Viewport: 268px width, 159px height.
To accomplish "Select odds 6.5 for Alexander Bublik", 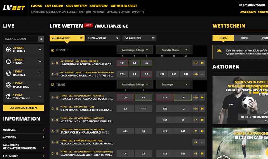I will [144, 97].
